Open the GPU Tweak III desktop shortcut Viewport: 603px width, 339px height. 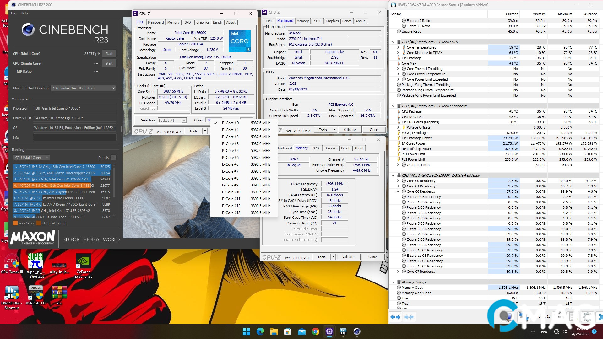click(12, 261)
